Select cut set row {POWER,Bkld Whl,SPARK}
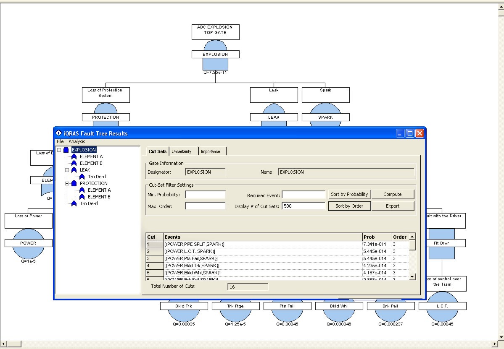 pos(277,273)
